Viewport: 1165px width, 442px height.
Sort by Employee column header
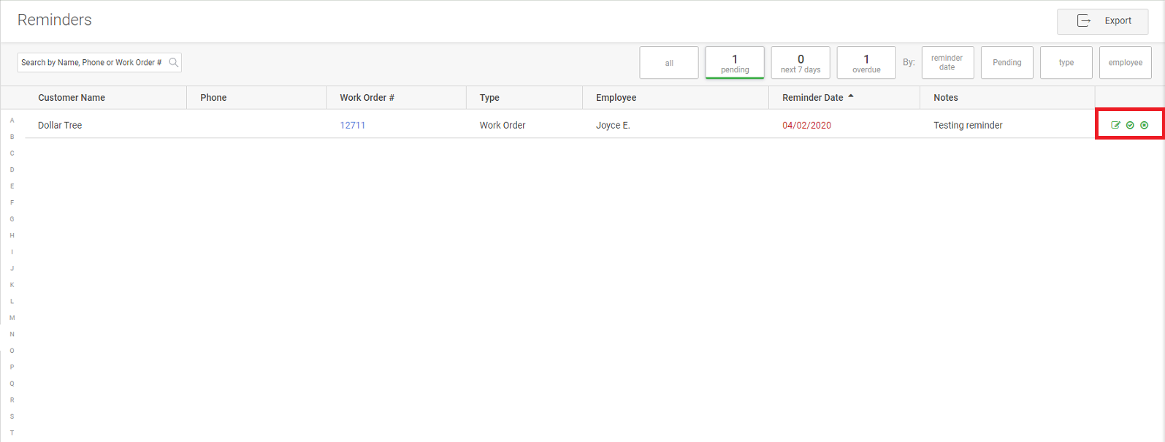616,98
